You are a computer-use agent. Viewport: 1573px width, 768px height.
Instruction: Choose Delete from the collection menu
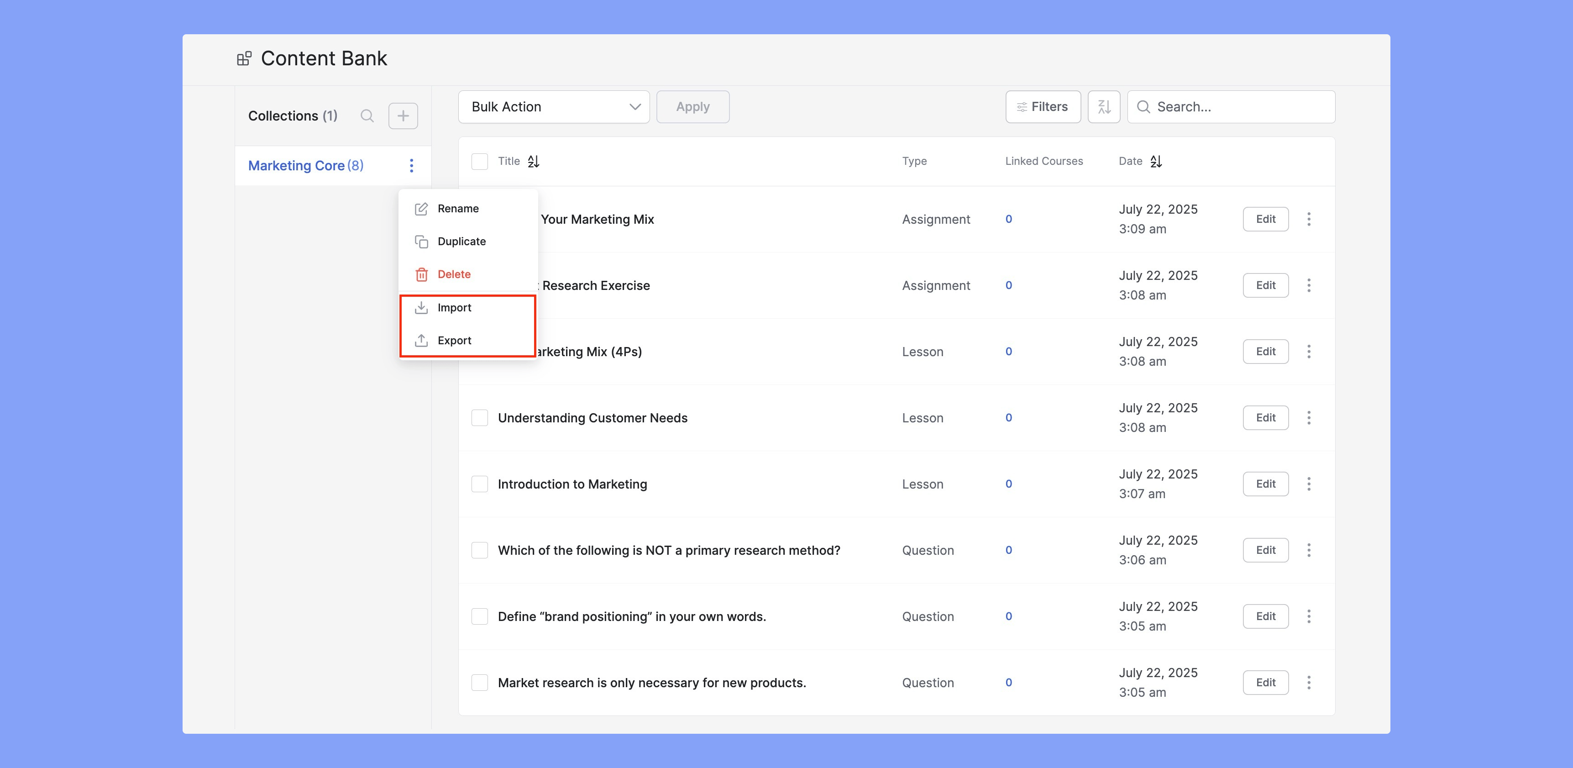pos(468,274)
